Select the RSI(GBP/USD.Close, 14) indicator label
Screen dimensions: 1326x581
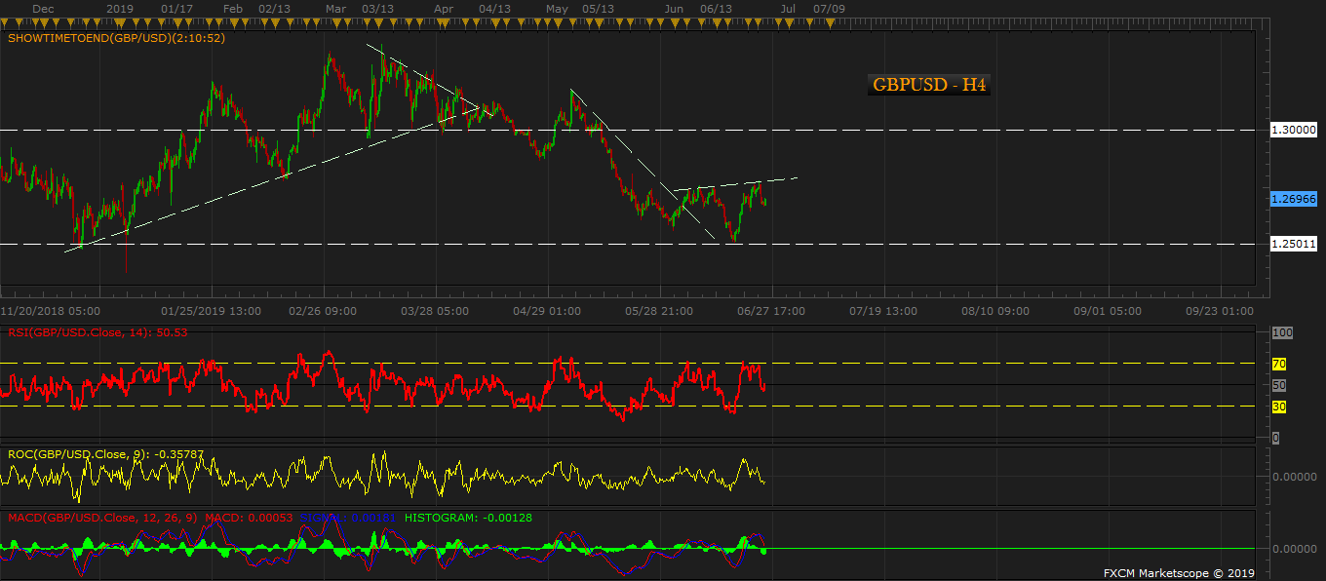point(97,332)
